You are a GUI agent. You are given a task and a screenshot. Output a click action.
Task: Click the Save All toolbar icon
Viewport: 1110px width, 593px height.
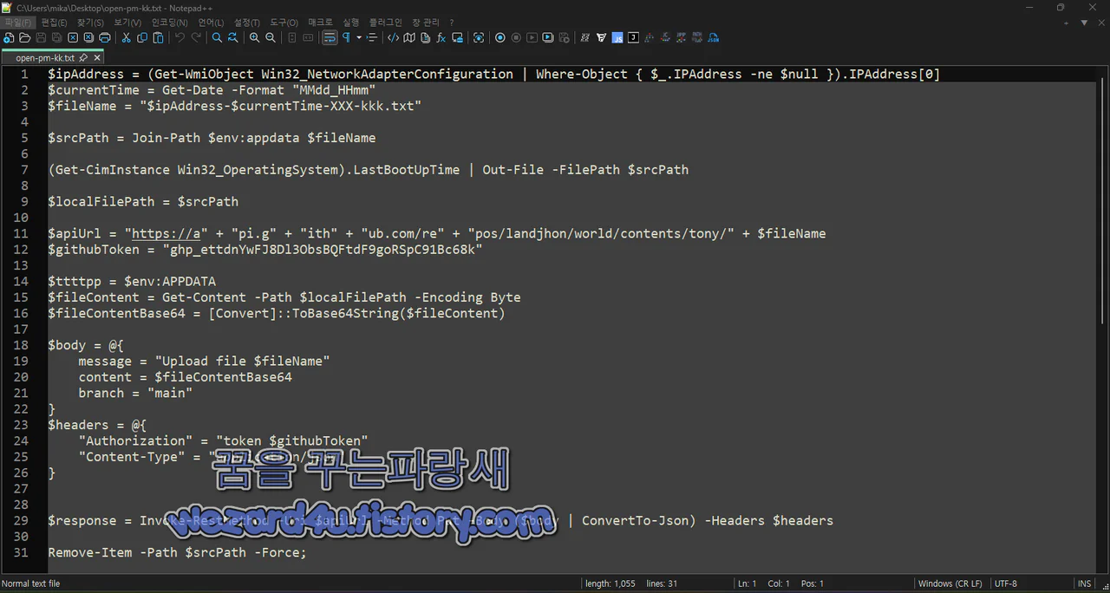56,38
